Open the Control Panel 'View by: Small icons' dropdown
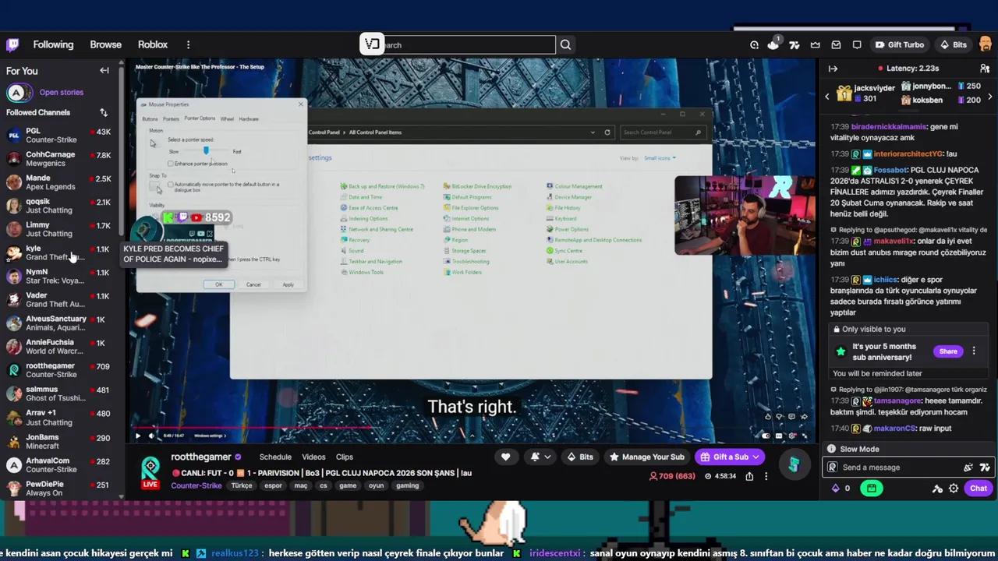 point(660,158)
